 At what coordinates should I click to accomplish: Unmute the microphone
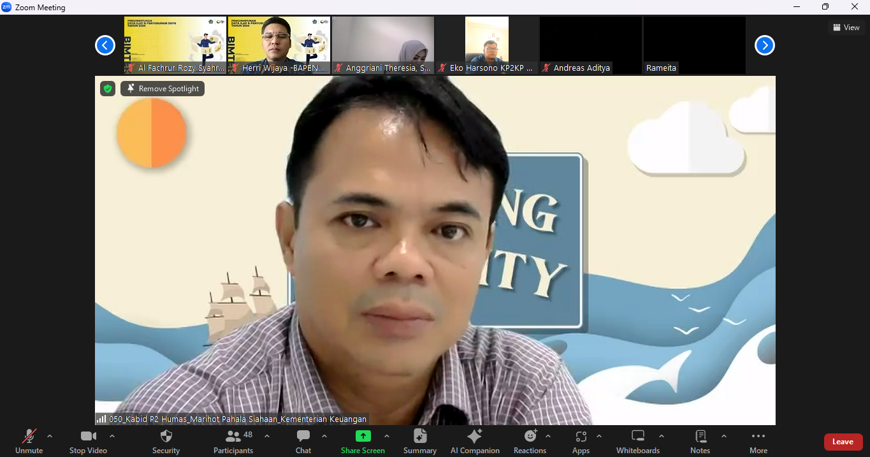point(29,442)
